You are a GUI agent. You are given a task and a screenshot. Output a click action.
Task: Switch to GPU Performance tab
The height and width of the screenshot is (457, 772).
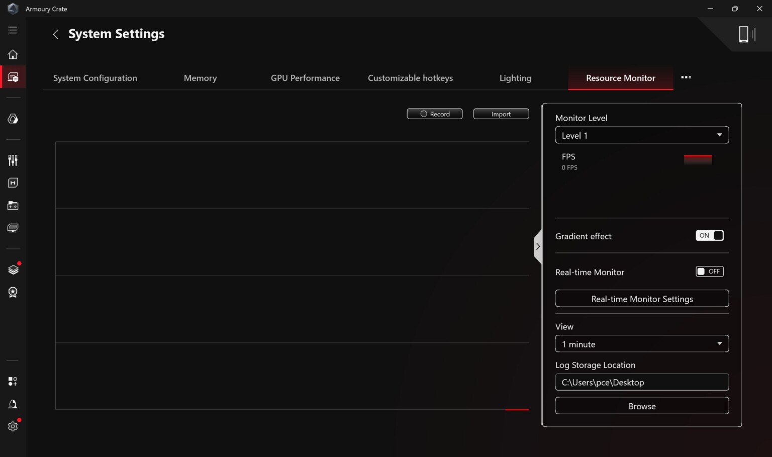pos(305,78)
